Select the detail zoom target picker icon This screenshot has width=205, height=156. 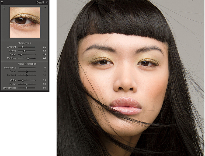(x=4, y=8)
